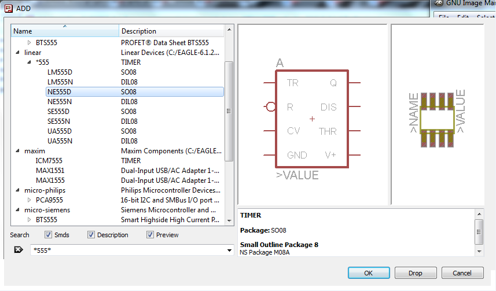The width and height of the screenshot is (496, 291).
Task: Expand the PCA9555 tree entry
Action: pyautogui.click(x=29, y=200)
